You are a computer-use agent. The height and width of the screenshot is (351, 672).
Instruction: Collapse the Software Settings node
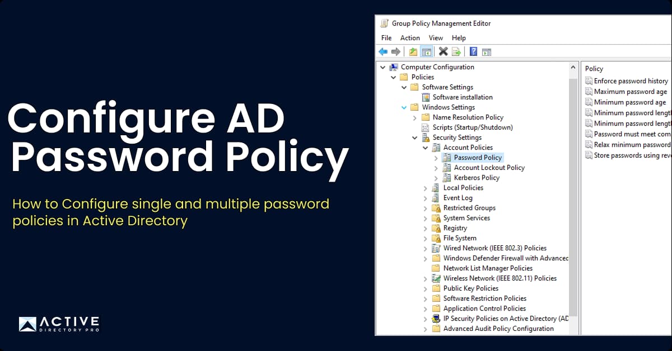[x=404, y=87]
